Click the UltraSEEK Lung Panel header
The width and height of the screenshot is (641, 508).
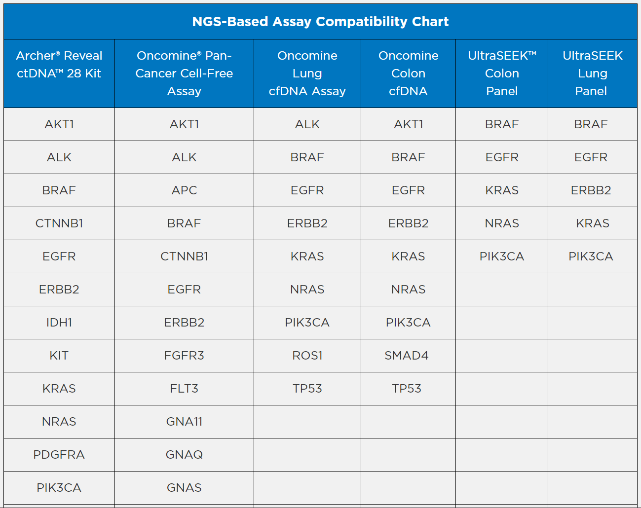pyautogui.click(x=592, y=73)
